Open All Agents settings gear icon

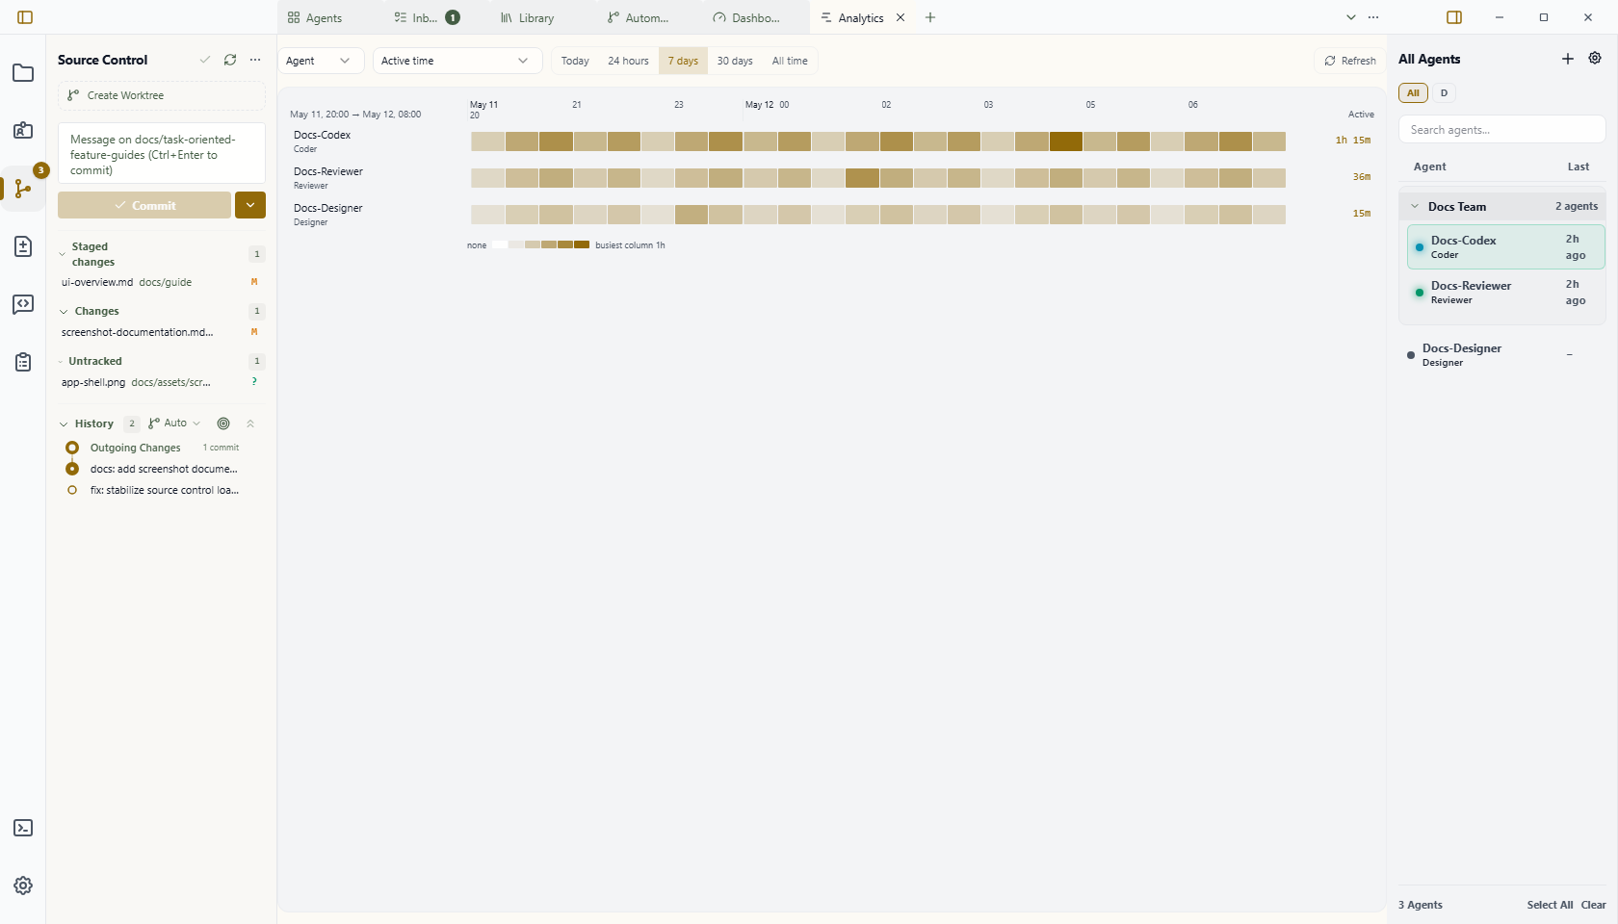coord(1595,59)
